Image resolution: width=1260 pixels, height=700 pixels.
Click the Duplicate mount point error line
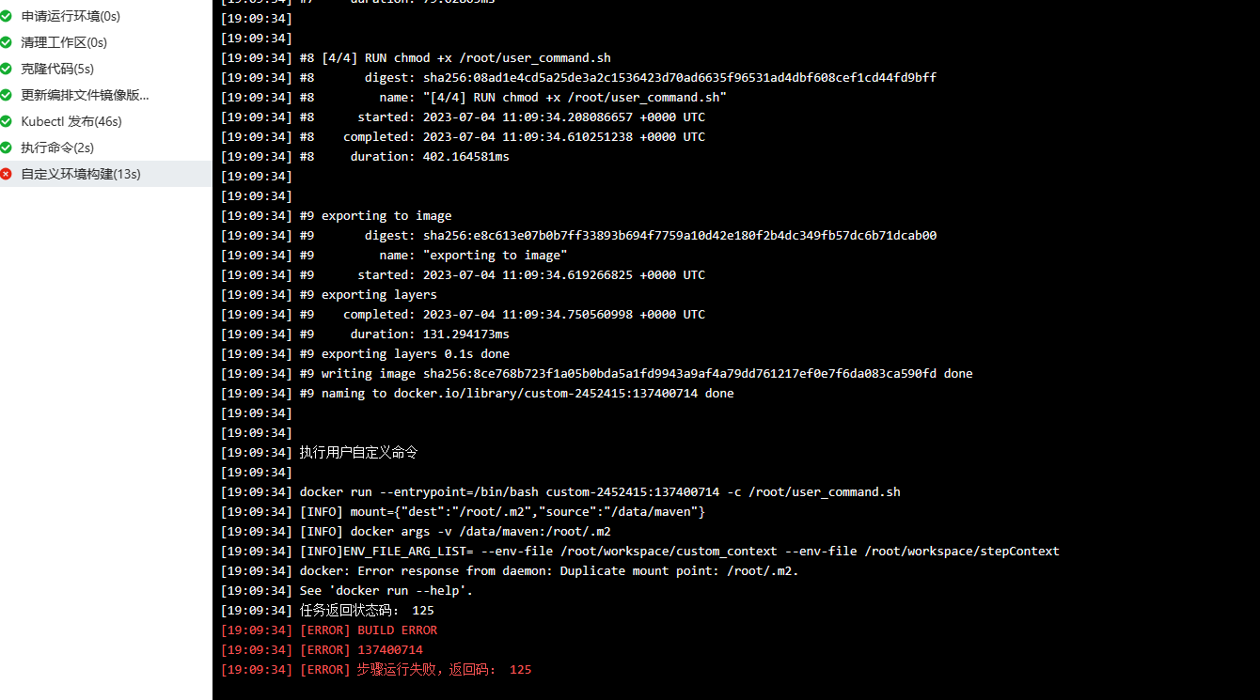click(x=510, y=571)
